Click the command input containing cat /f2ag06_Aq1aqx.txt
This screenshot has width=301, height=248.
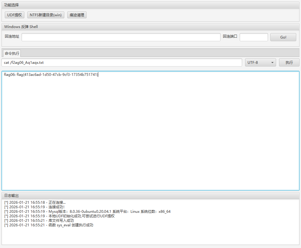[x=122, y=63]
